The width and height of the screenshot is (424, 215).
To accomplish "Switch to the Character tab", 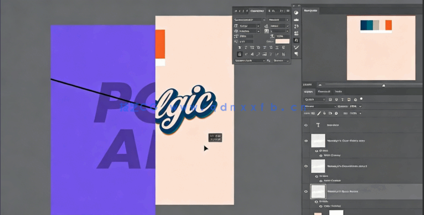I will click(257, 11).
